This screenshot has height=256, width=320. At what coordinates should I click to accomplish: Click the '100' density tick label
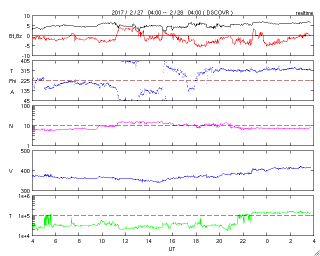(x=25, y=106)
